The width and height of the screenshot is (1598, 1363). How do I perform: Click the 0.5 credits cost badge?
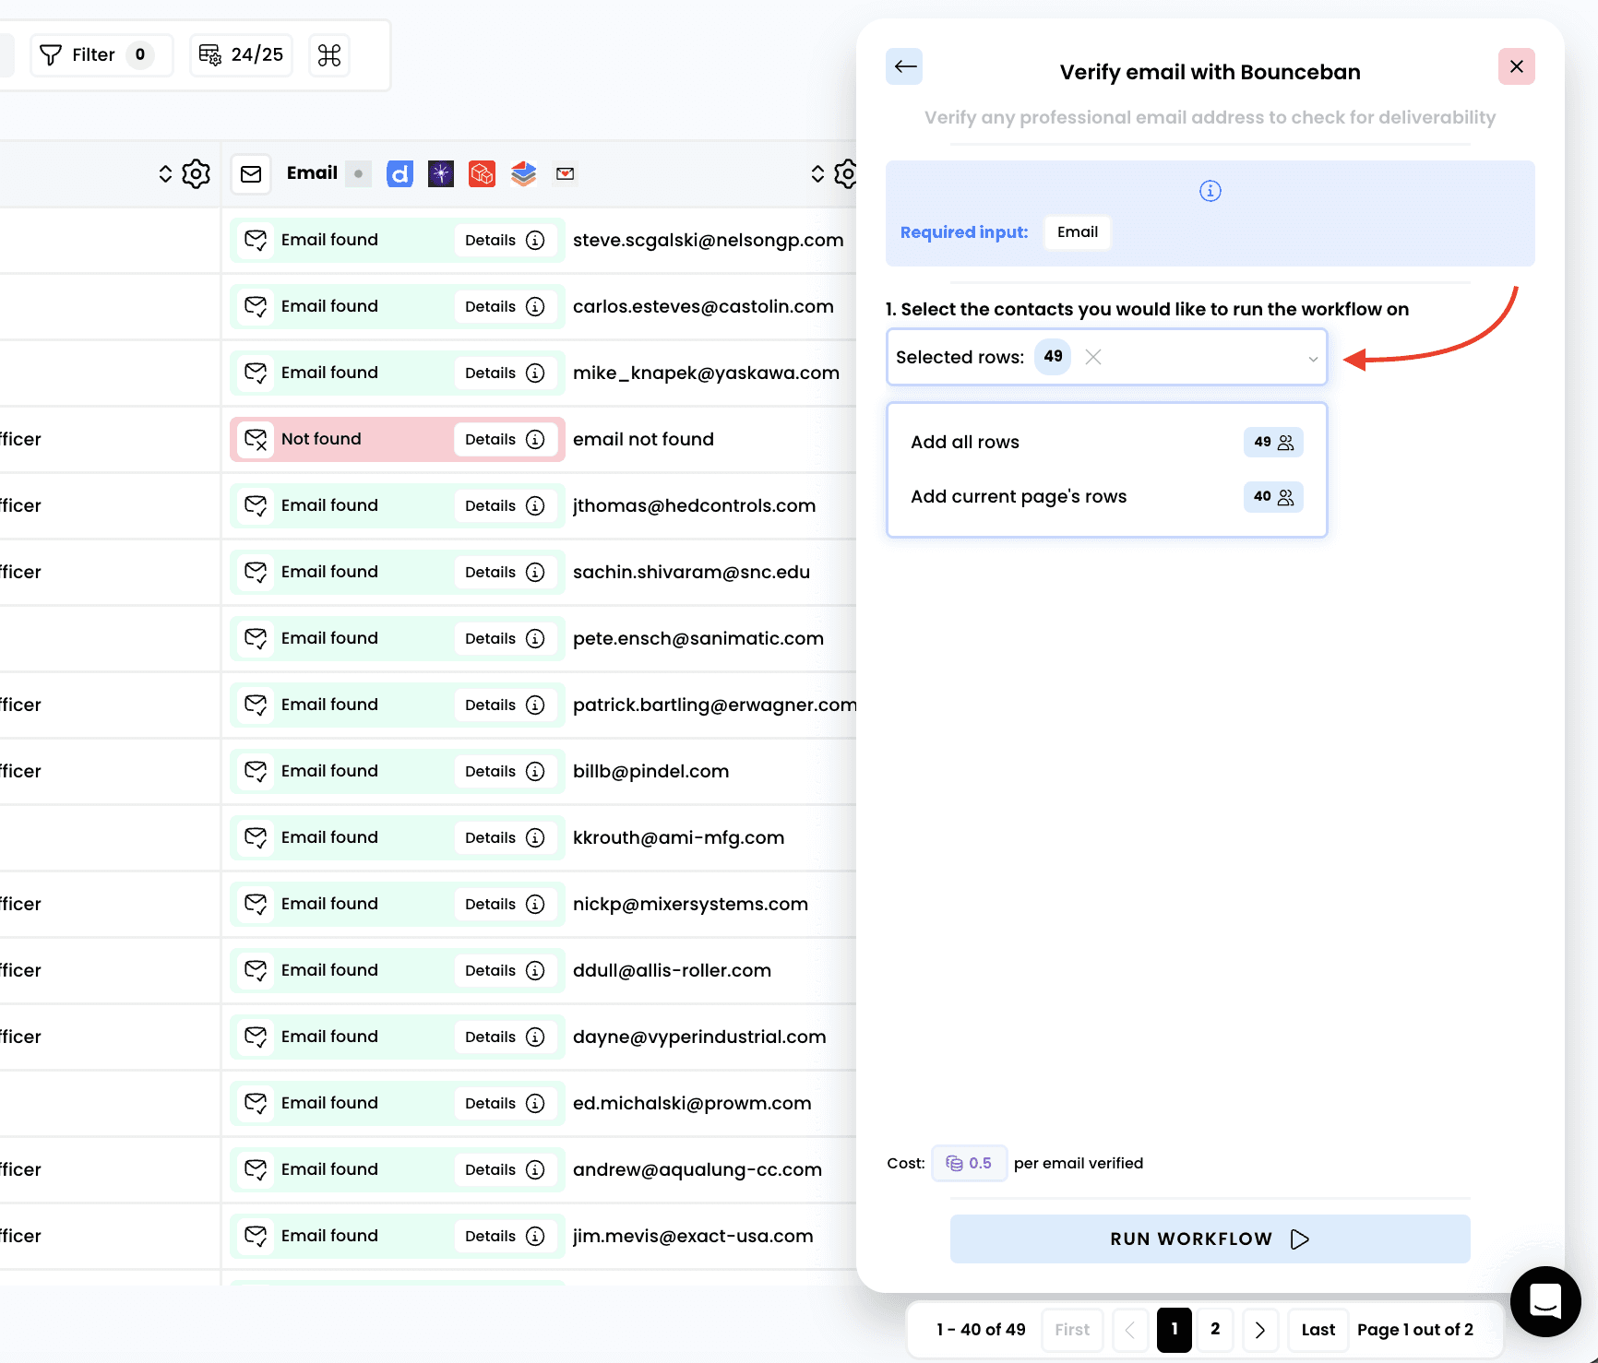969,1164
